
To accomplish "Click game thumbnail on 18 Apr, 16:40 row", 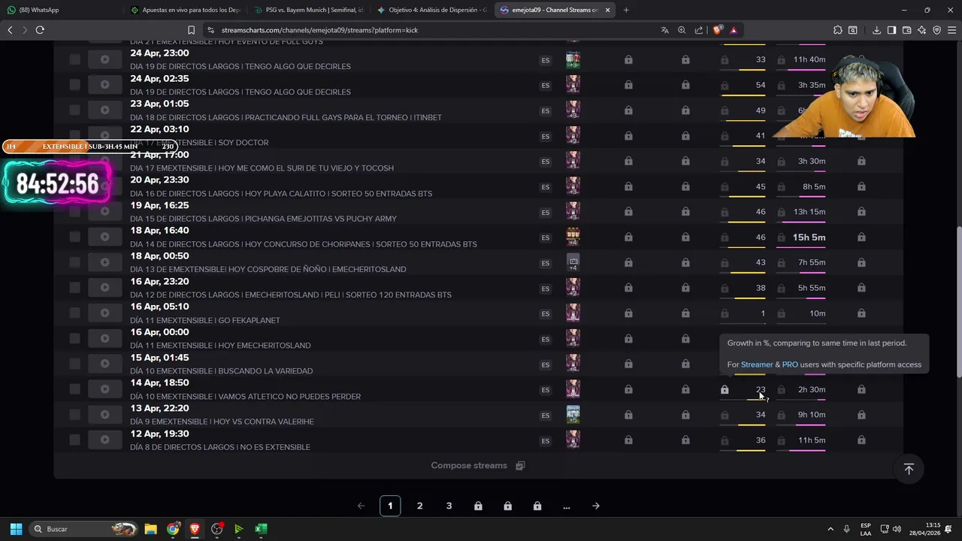I will point(573,237).
